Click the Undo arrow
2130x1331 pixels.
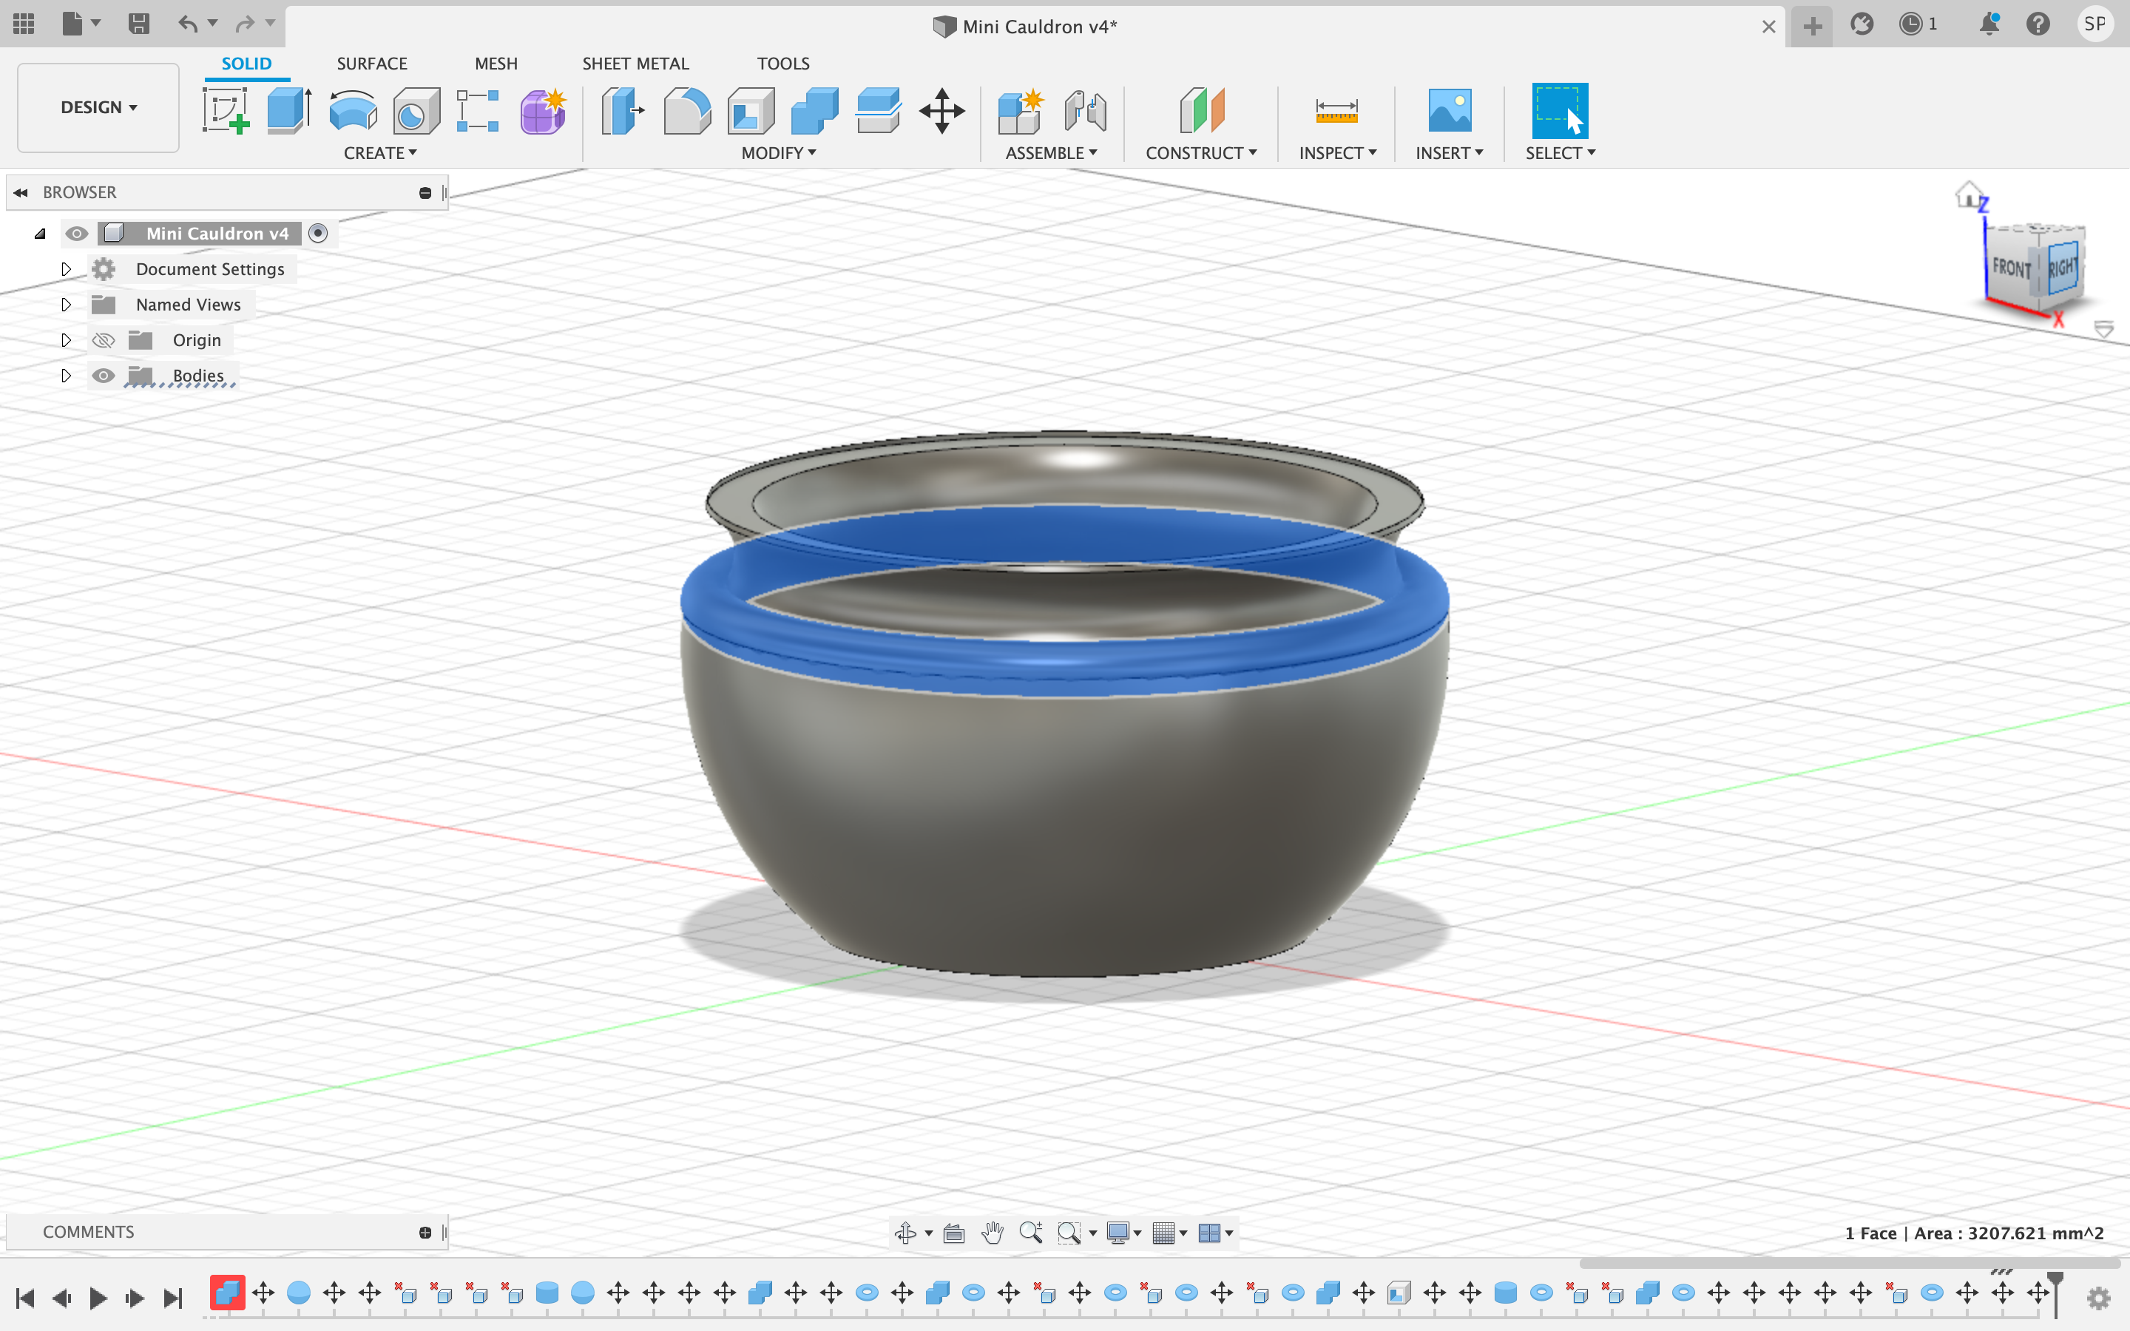click(x=187, y=24)
